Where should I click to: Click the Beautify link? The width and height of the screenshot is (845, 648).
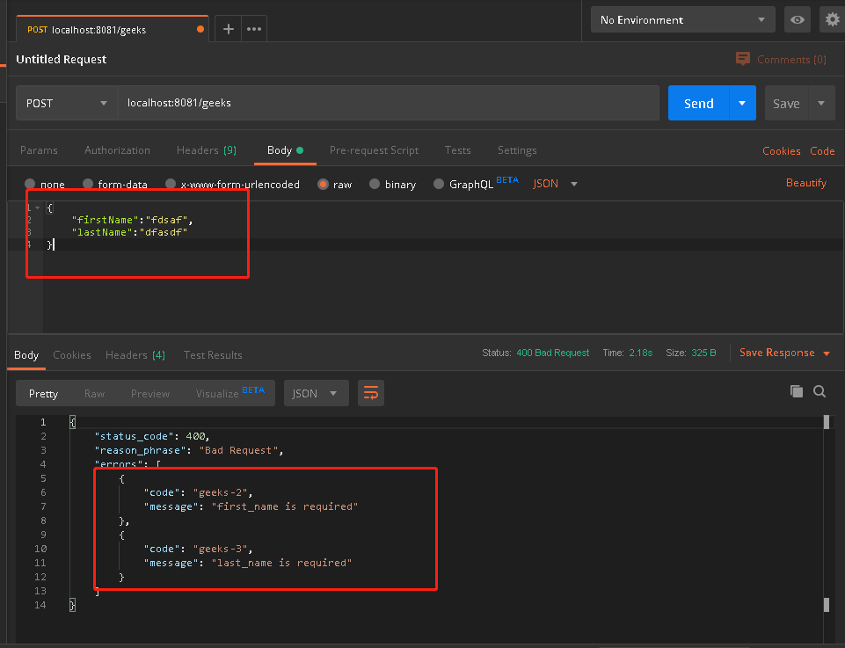click(805, 183)
